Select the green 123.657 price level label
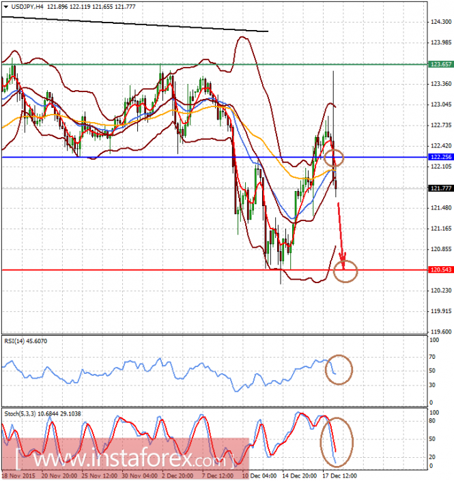Screen dimensions: 454x481 [441, 64]
